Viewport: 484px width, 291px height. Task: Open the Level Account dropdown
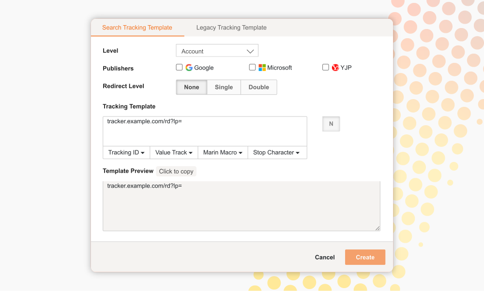pyautogui.click(x=217, y=51)
